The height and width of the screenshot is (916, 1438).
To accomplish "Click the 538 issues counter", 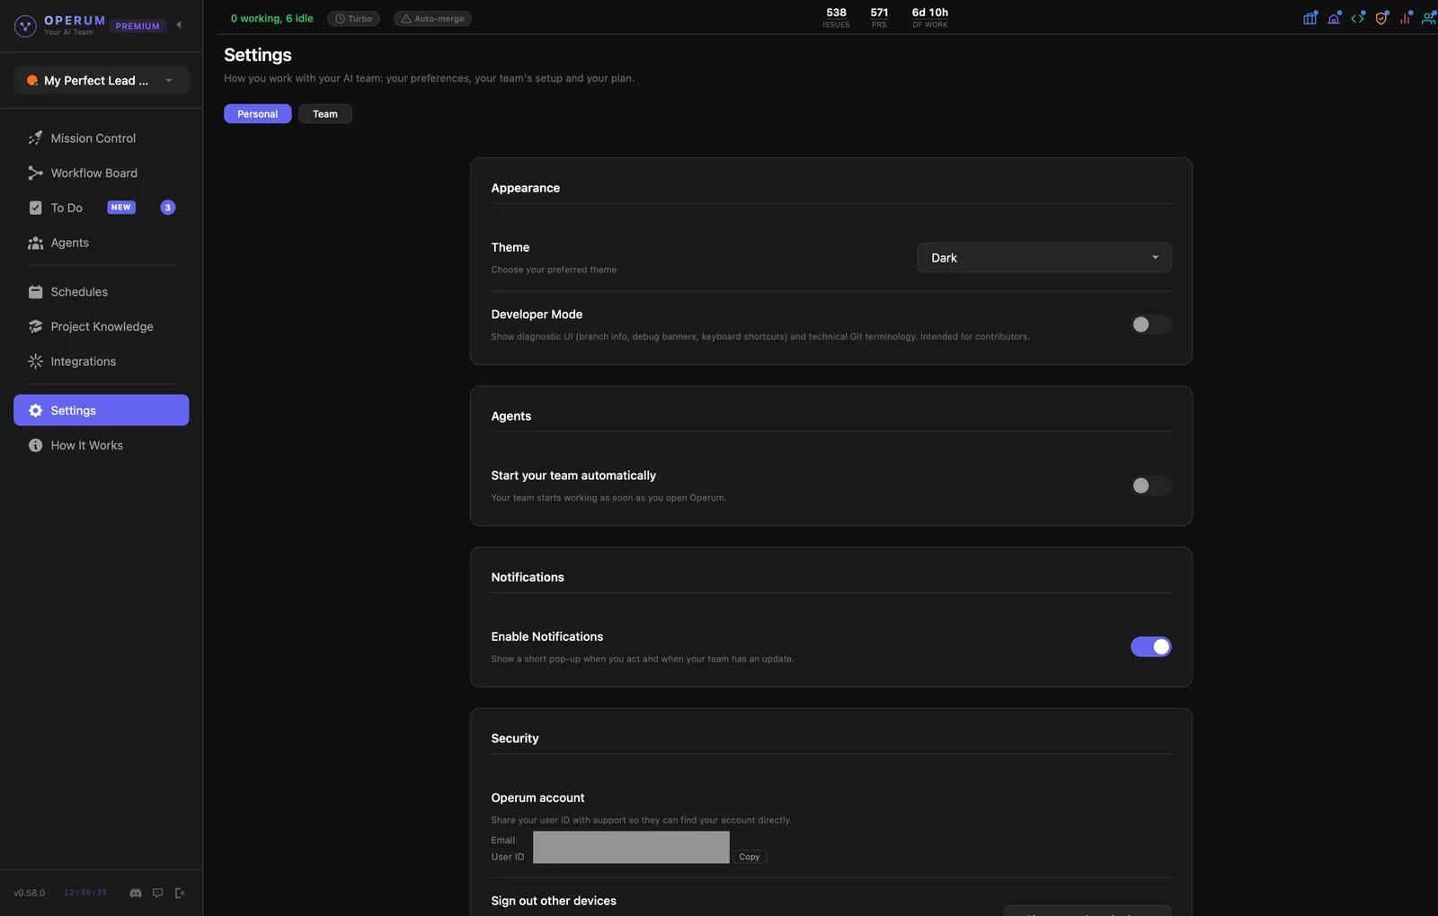I will 836,18.
